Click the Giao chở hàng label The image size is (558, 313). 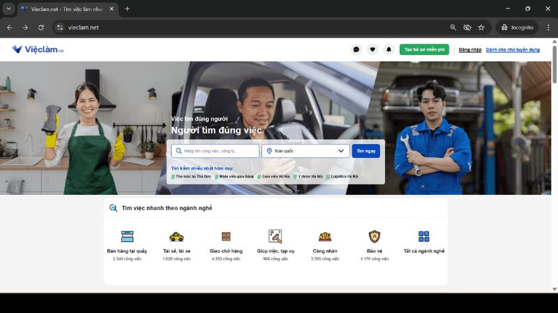point(226,251)
